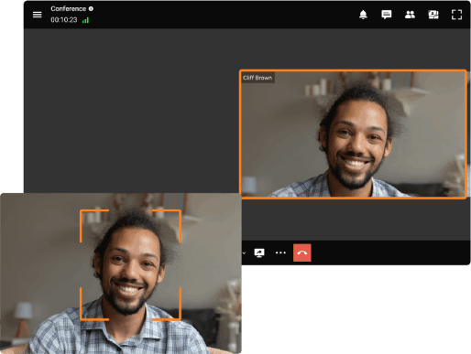Check the green signal strength indicator
The width and height of the screenshot is (471, 354).
click(x=85, y=20)
